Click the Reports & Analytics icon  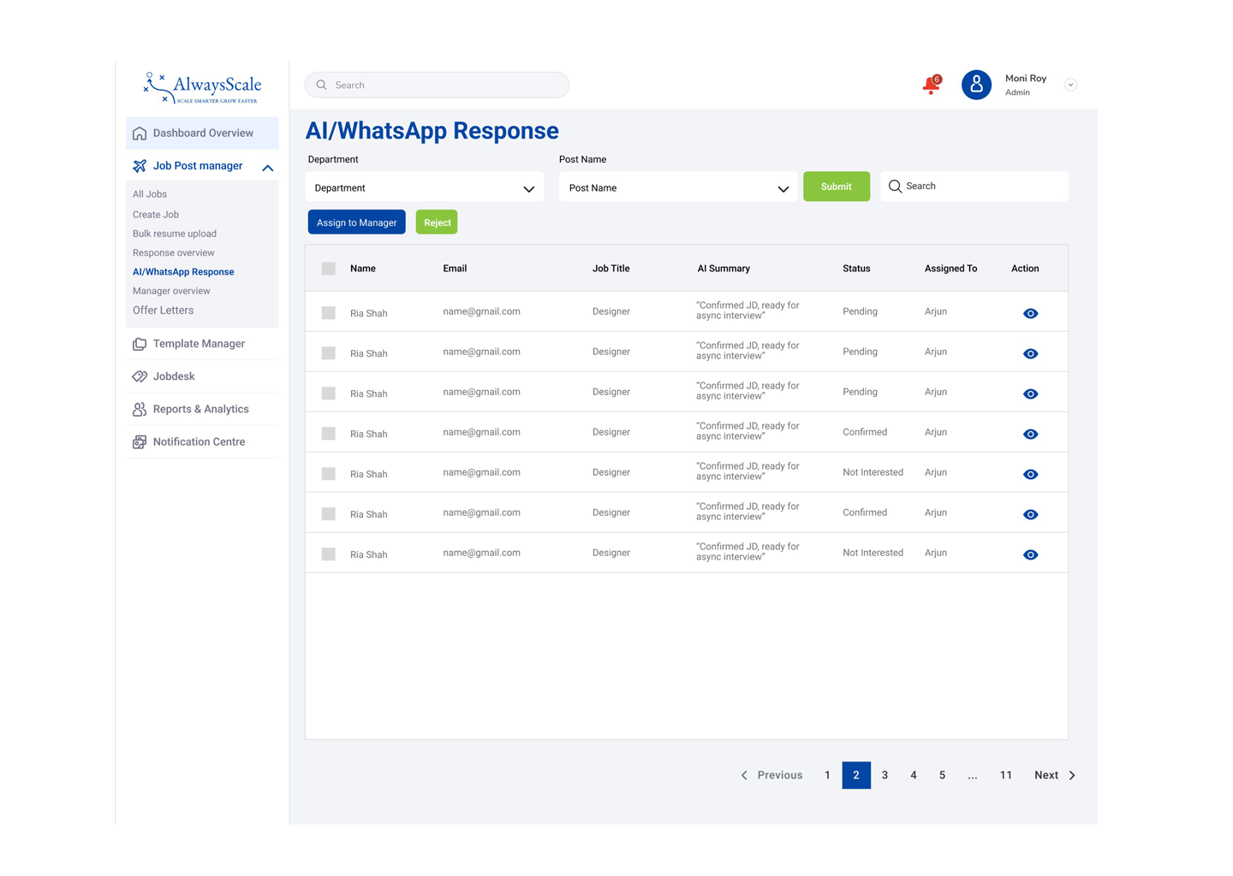[140, 410]
